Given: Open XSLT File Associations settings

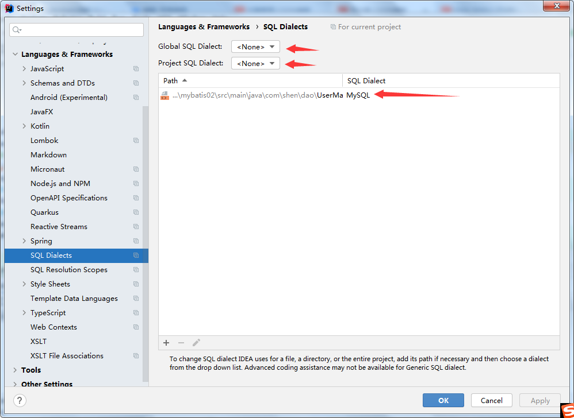Looking at the screenshot, I should point(67,356).
